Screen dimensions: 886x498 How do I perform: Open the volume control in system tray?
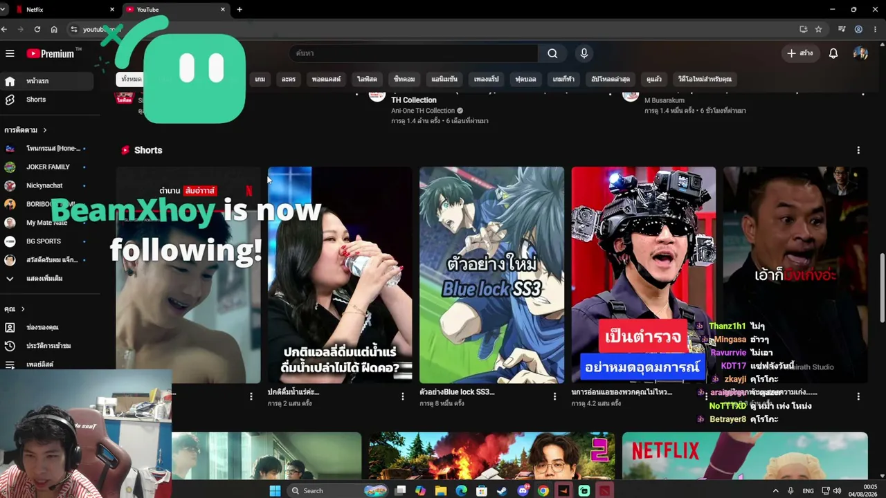click(838, 490)
